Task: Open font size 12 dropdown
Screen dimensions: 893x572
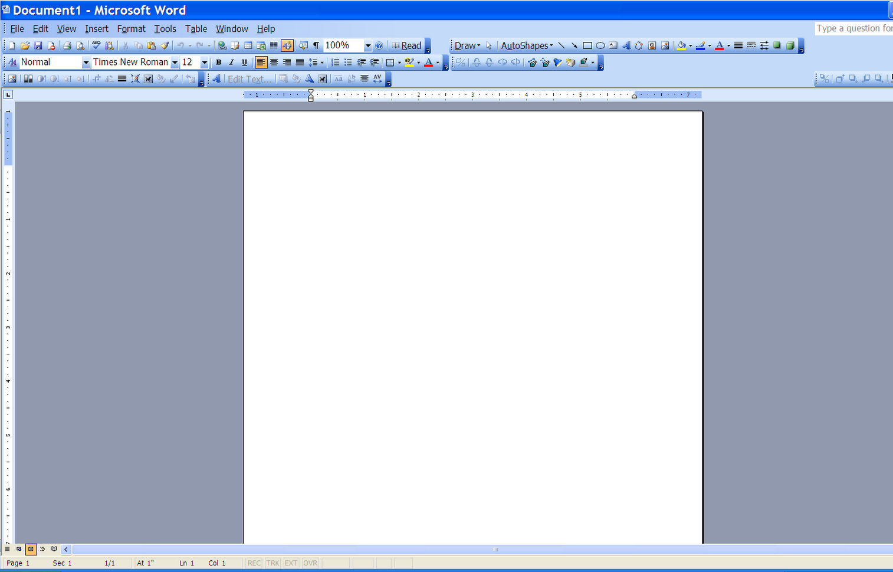Action: 204,62
